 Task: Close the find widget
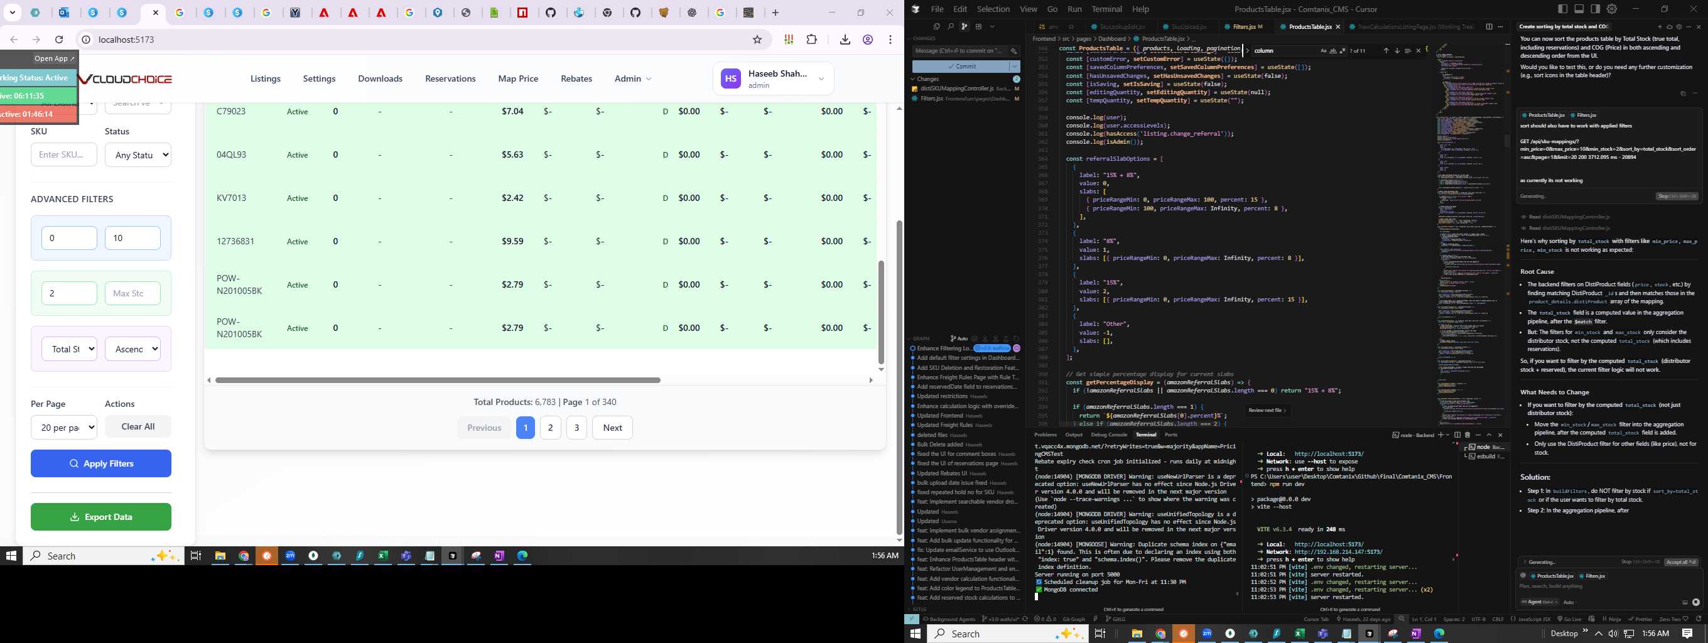point(1419,50)
